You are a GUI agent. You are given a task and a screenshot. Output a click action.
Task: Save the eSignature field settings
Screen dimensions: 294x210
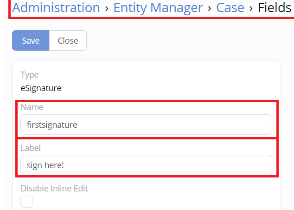tap(31, 40)
